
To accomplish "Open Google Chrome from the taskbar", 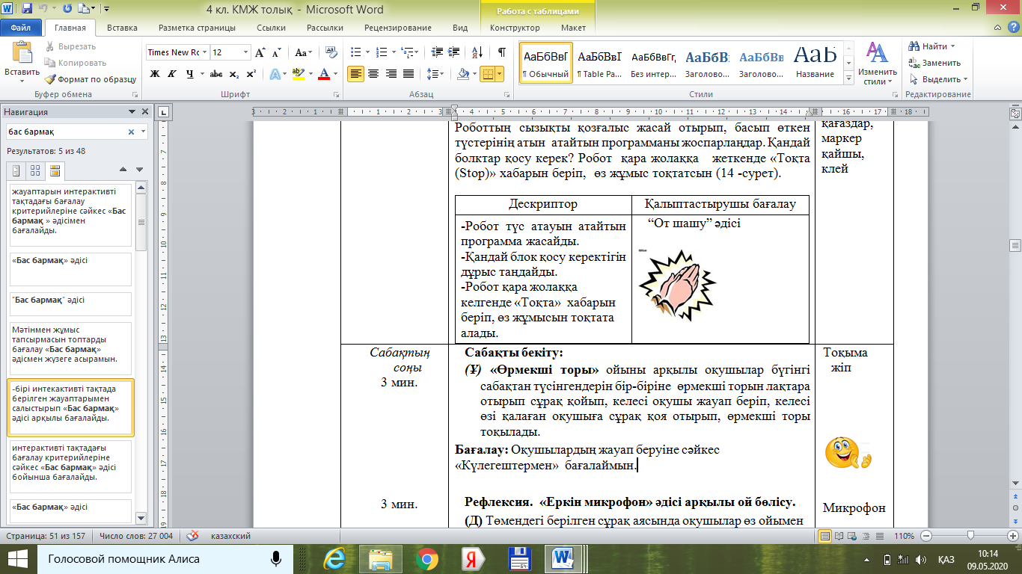I will [x=427, y=559].
